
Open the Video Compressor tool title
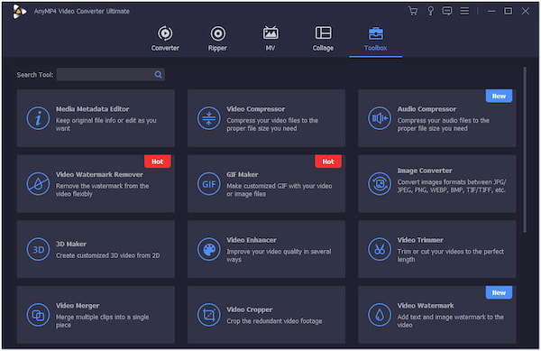pyautogui.click(x=256, y=109)
